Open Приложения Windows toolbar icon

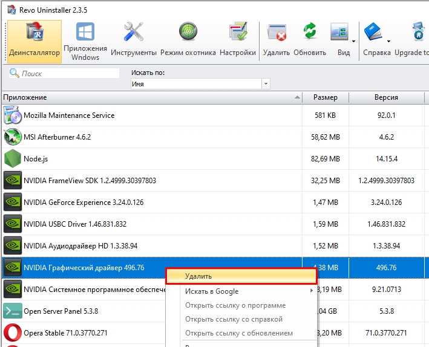tap(85, 32)
